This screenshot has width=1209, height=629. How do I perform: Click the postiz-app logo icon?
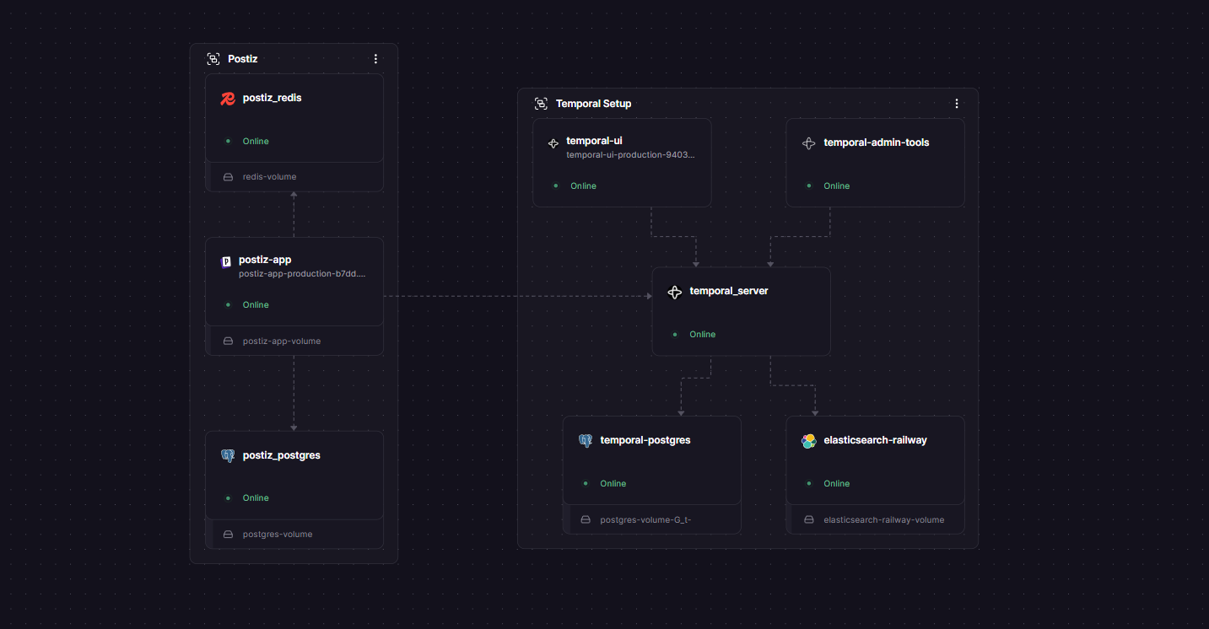point(226,262)
